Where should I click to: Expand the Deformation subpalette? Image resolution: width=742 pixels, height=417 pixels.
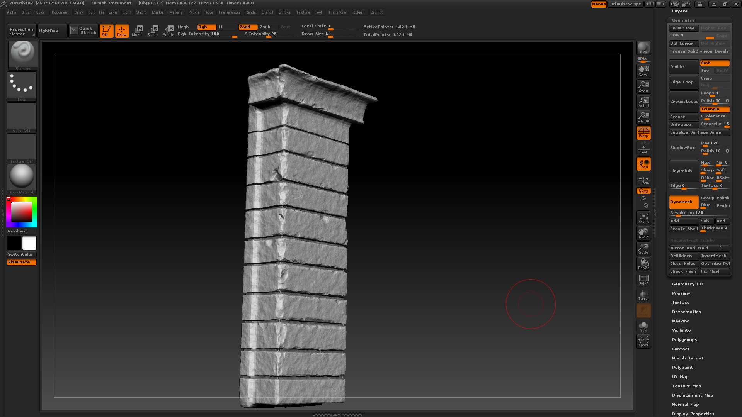686,312
